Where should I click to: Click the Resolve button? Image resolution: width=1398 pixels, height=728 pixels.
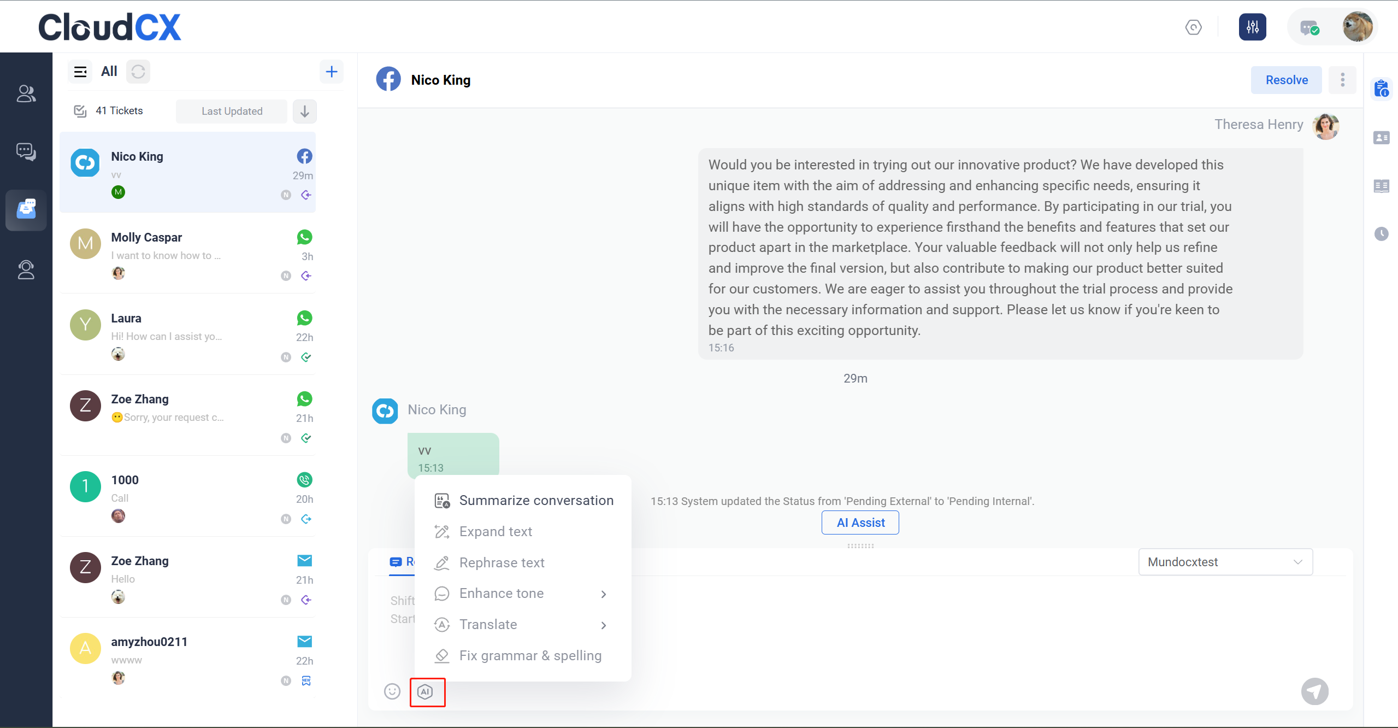[x=1286, y=80]
